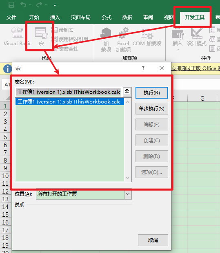
Task: Switch to the 开始 ribbon tab
Action: (x=34, y=17)
